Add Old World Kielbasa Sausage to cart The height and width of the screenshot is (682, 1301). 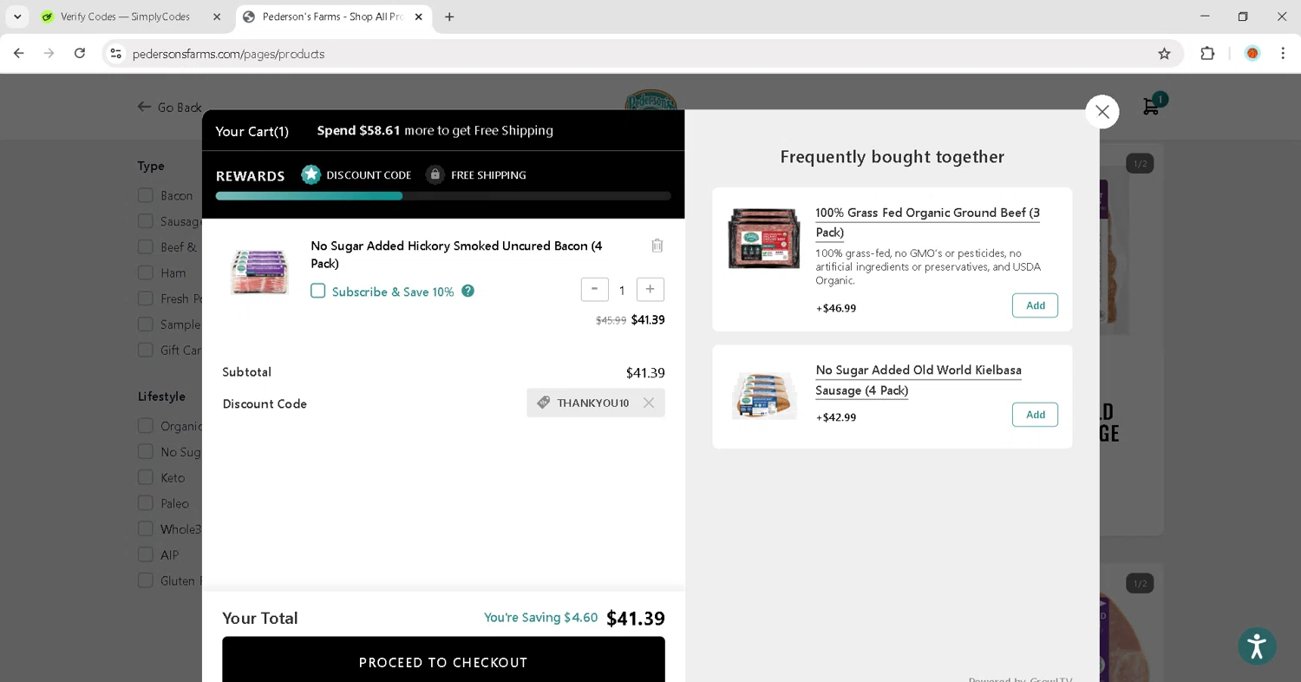[1035, 415]
